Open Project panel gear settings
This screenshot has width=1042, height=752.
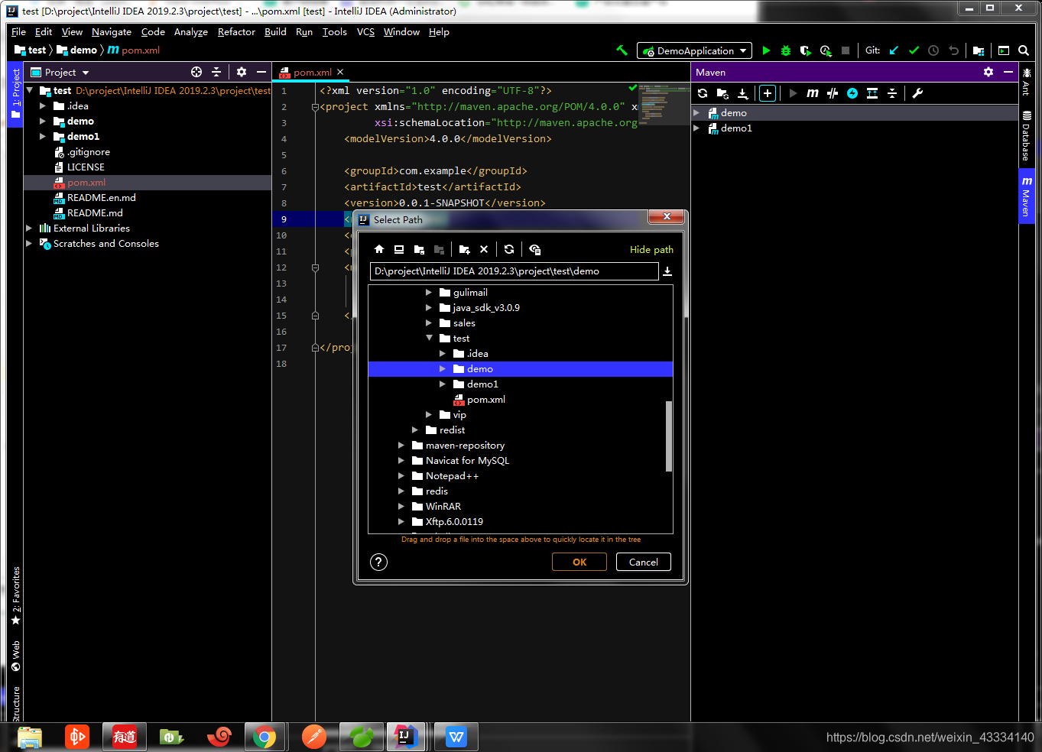(242, 72)
